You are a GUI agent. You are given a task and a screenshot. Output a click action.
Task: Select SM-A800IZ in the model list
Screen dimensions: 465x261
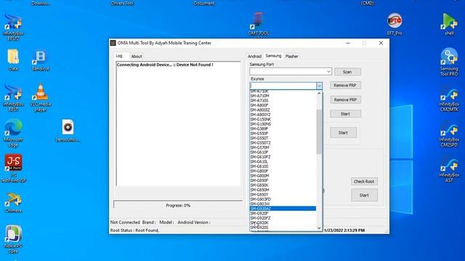283,109
